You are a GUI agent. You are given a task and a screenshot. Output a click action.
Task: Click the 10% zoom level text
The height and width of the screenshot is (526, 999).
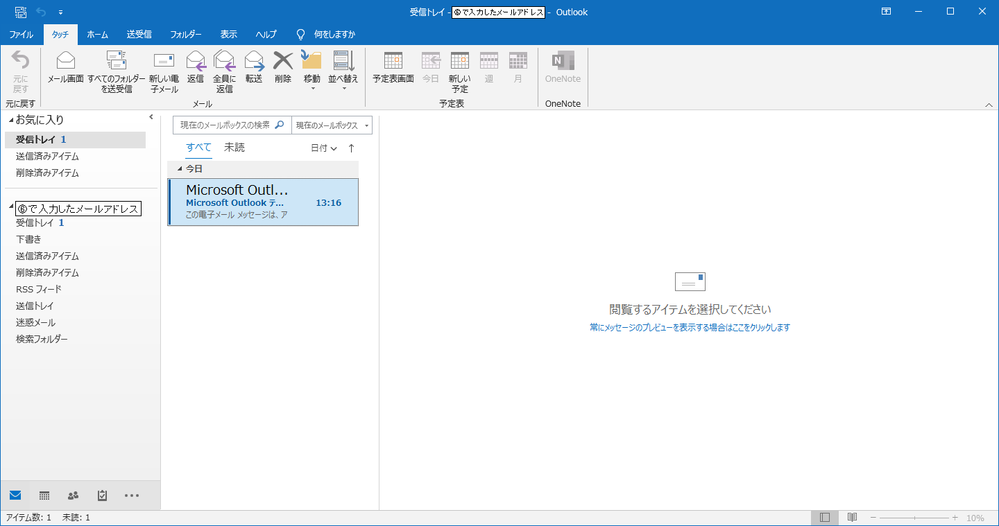tap(975, 518)
